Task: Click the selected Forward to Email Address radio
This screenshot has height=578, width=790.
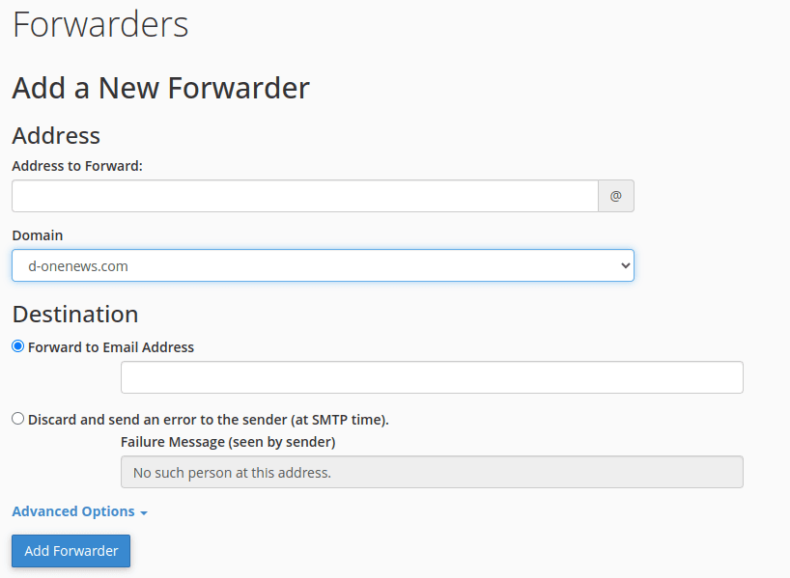Action: click(x=16, y=345)
